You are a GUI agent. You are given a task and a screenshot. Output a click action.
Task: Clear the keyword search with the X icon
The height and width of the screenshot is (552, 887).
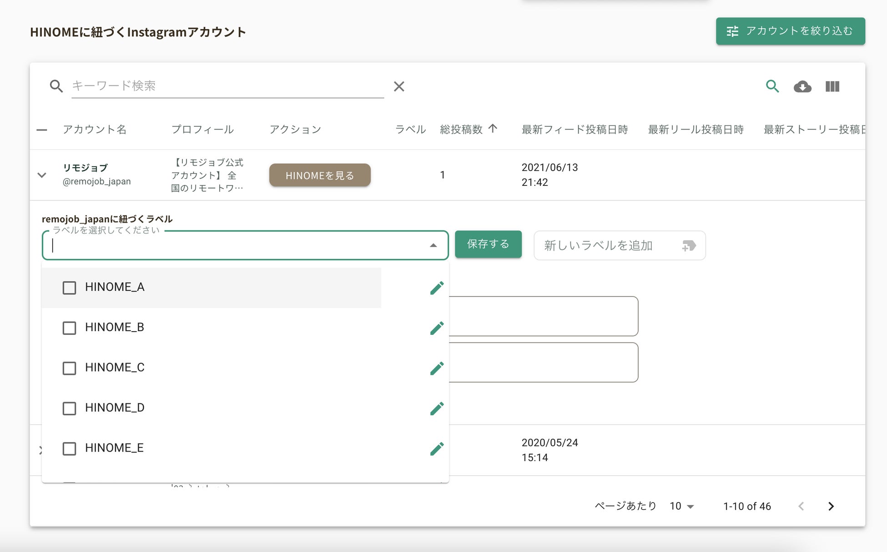coord(399,86)
